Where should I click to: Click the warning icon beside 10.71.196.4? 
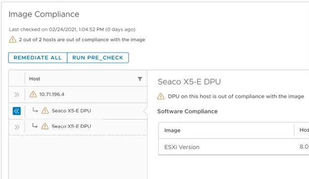[33, 94]
